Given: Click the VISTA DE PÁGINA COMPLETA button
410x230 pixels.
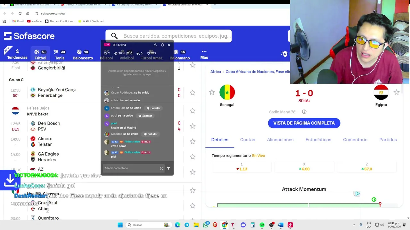Looking at the screenshot, I should click(304, 123).
